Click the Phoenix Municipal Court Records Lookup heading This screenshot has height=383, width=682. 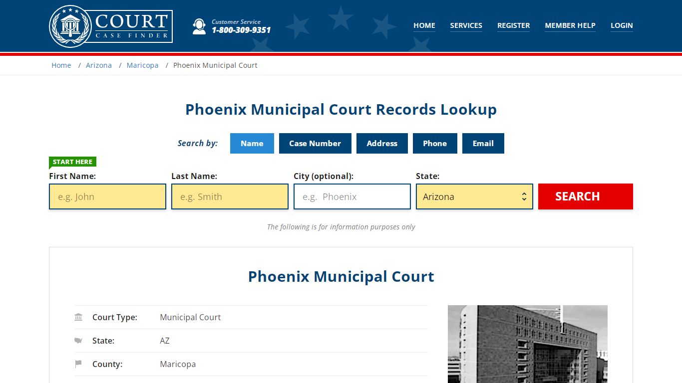coord(341,110)
